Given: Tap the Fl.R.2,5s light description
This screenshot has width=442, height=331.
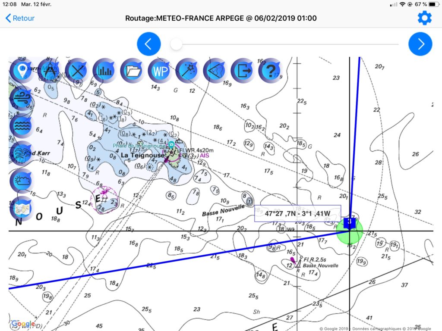Looking at the screenshot, I should [x=315, y=259].
